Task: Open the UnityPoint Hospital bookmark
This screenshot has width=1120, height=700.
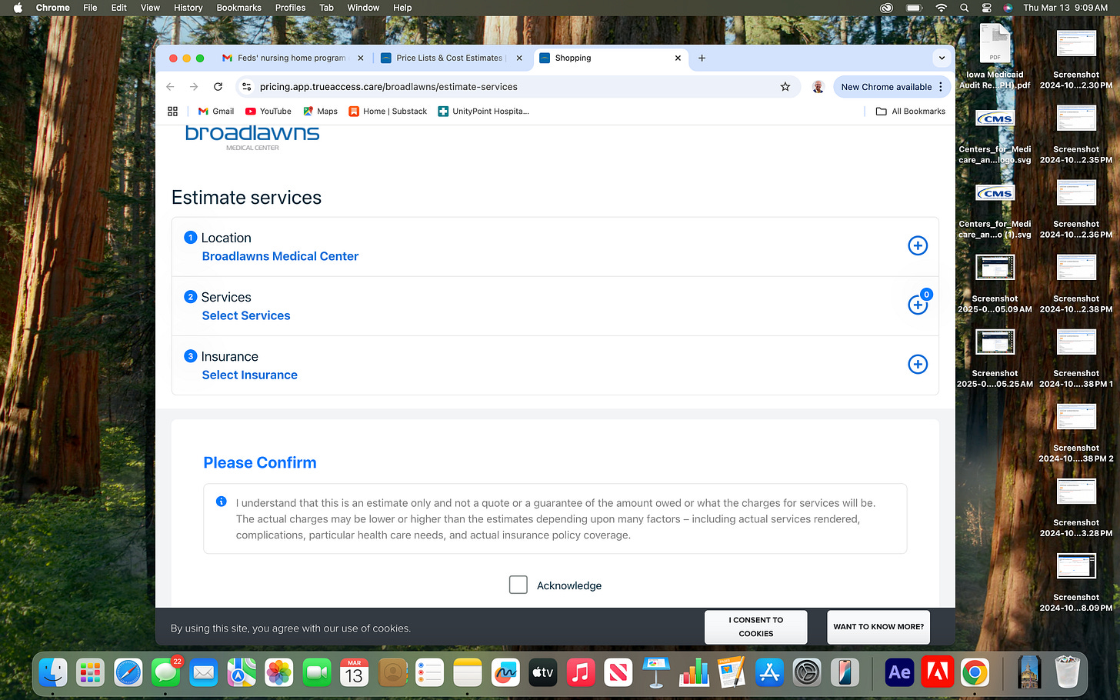Action: (483, 111)
